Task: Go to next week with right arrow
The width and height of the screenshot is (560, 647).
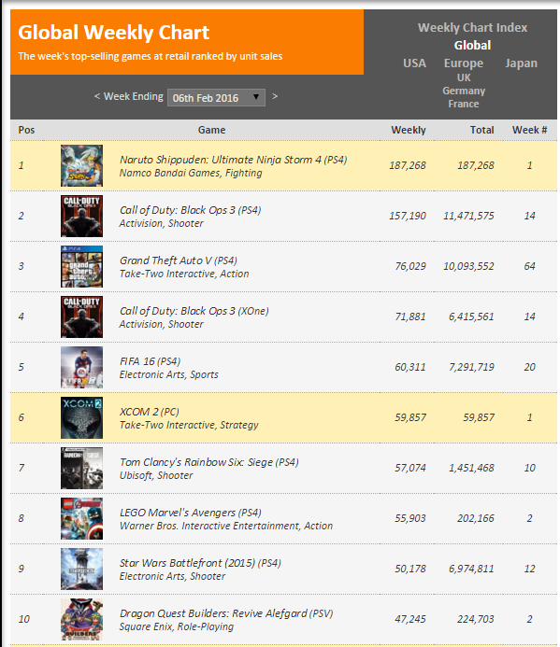Action: [275, 96]
